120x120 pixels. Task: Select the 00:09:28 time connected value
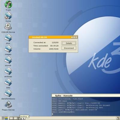54,46
